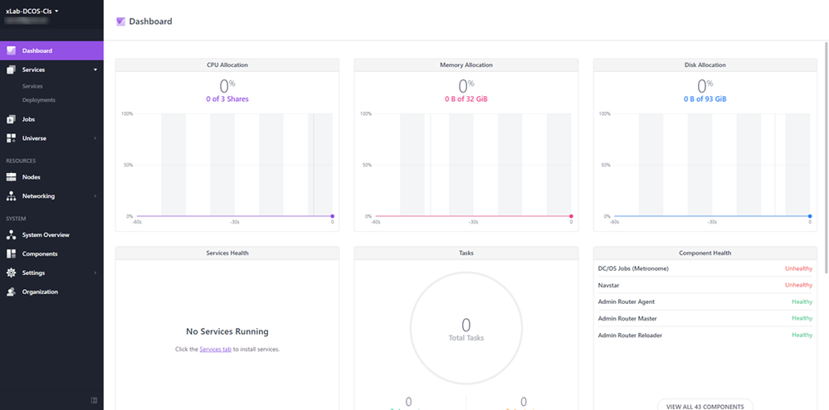Click the '0 of 3 Shares' text
The image size is (829, 410).
[x=227, y=99]
